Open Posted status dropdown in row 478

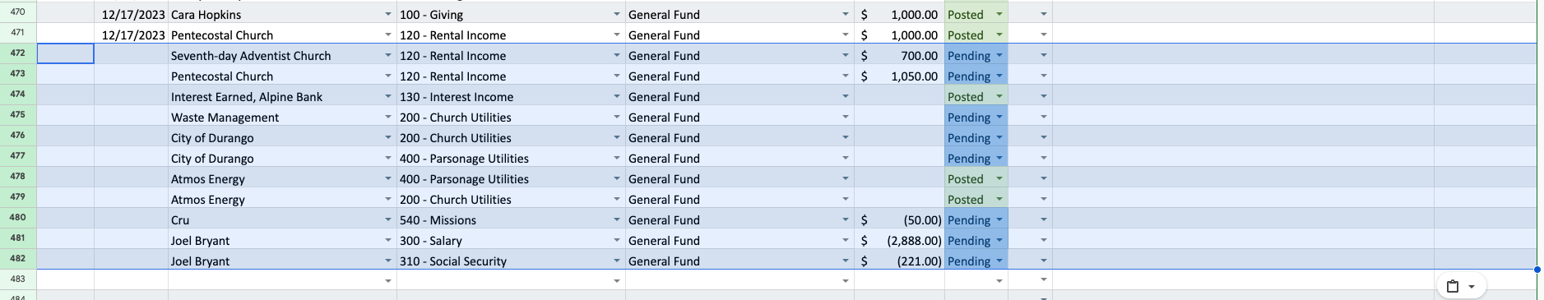click(999, 178)
